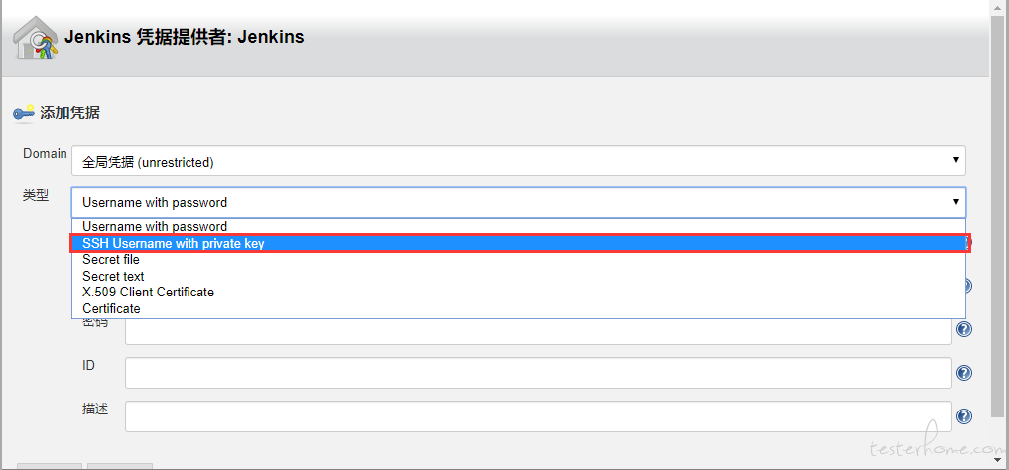The image size is (1009, 470).
Task: Focus the 密码 input field
Action: [x=538, y=332]
